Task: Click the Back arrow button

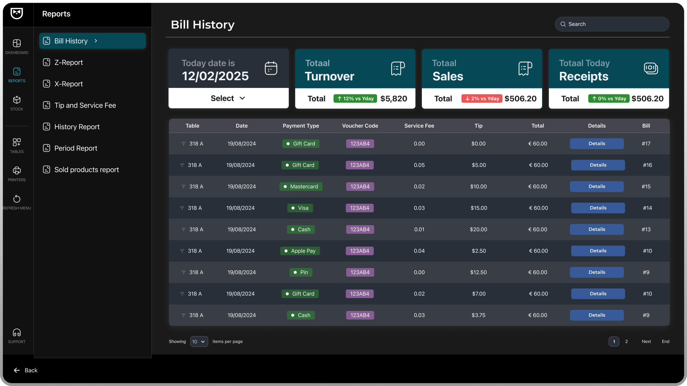Action: pyautogui.click(x=17, y=370)
